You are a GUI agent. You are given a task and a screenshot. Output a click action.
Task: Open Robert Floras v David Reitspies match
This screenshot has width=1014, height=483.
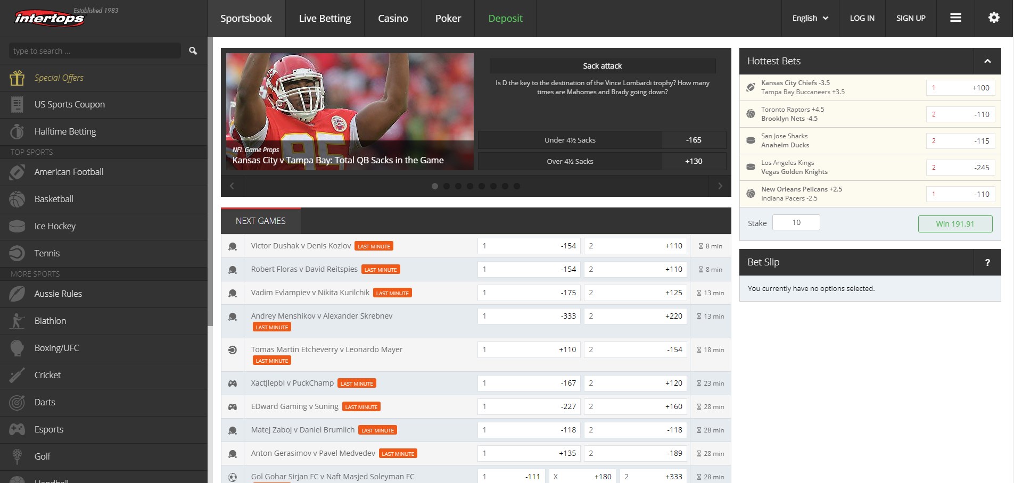pyautogui.click(x=304, y=269)
